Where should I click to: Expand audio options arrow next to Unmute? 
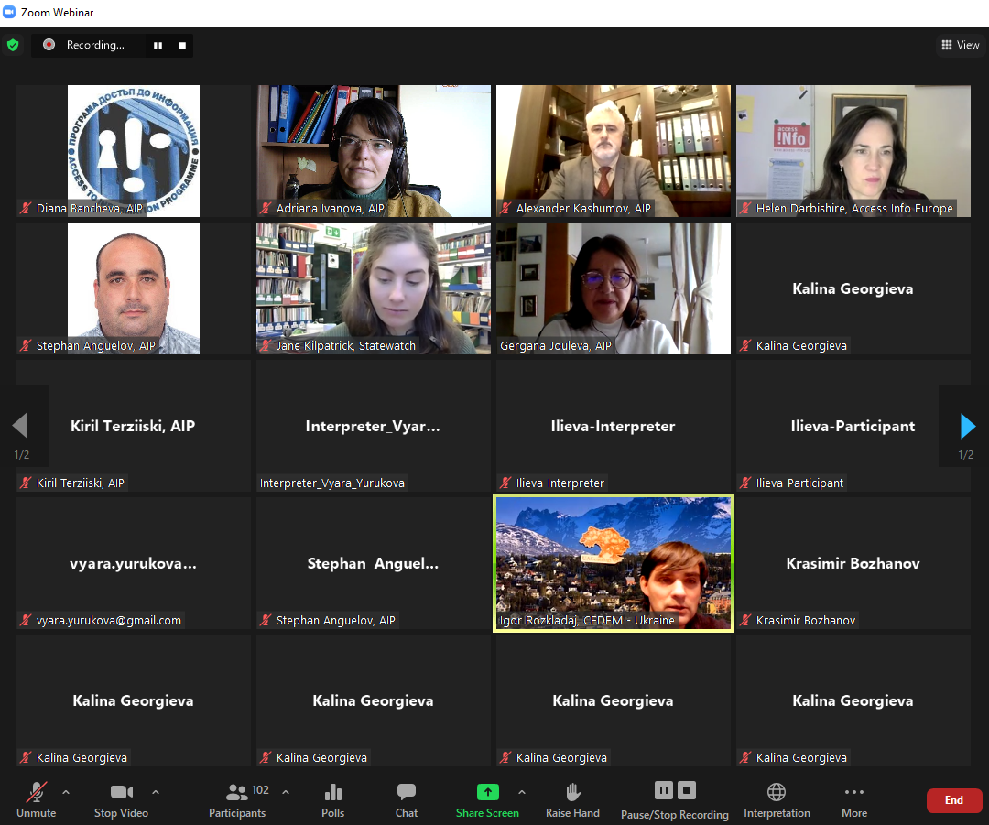[x=65, y=792]
